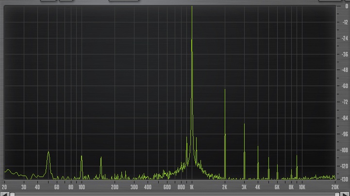Screen dimensions: 350x196
Task: Click the 1K label on the frequency axis
Action: point(192,187)
